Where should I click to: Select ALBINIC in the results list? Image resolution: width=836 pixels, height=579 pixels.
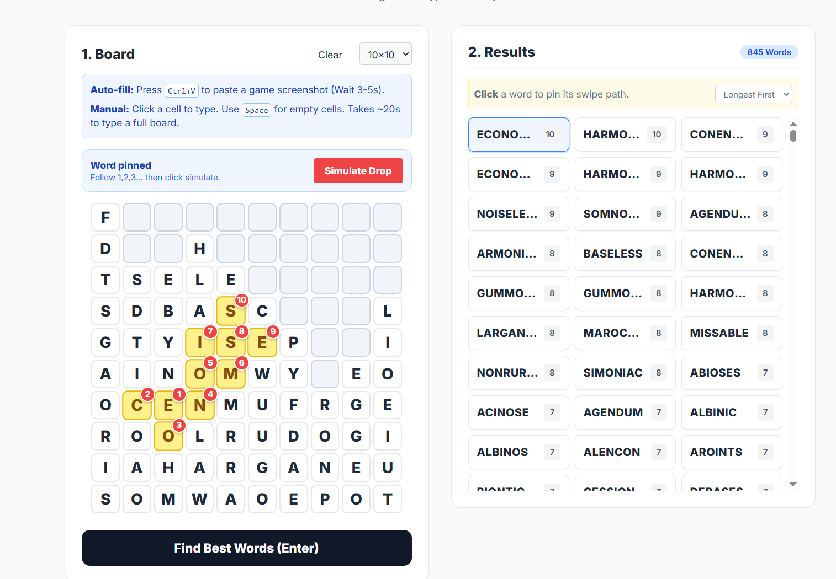[x=731, y=412]
